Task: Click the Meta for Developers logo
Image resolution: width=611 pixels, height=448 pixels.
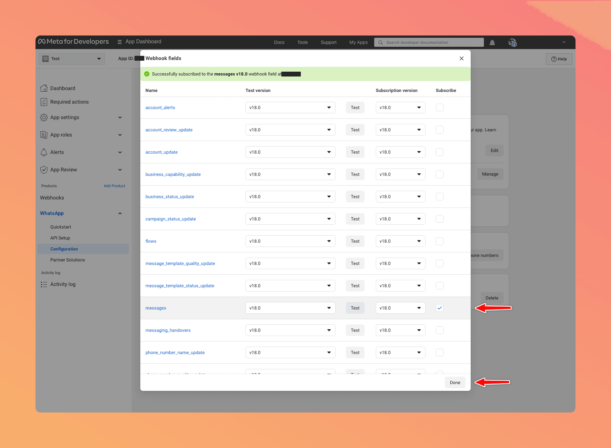Action: coord(74,42)
